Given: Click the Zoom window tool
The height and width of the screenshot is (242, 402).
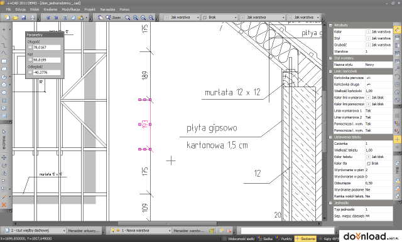Looking at the screenshot, I should pyautogui.click(x=113, y=18).
